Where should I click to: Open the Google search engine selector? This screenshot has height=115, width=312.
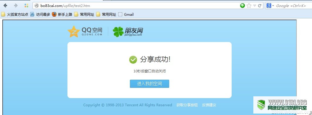(270, 6)
